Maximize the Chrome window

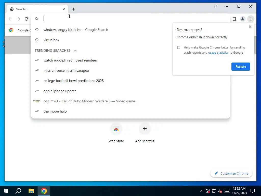tap(239, 6)
